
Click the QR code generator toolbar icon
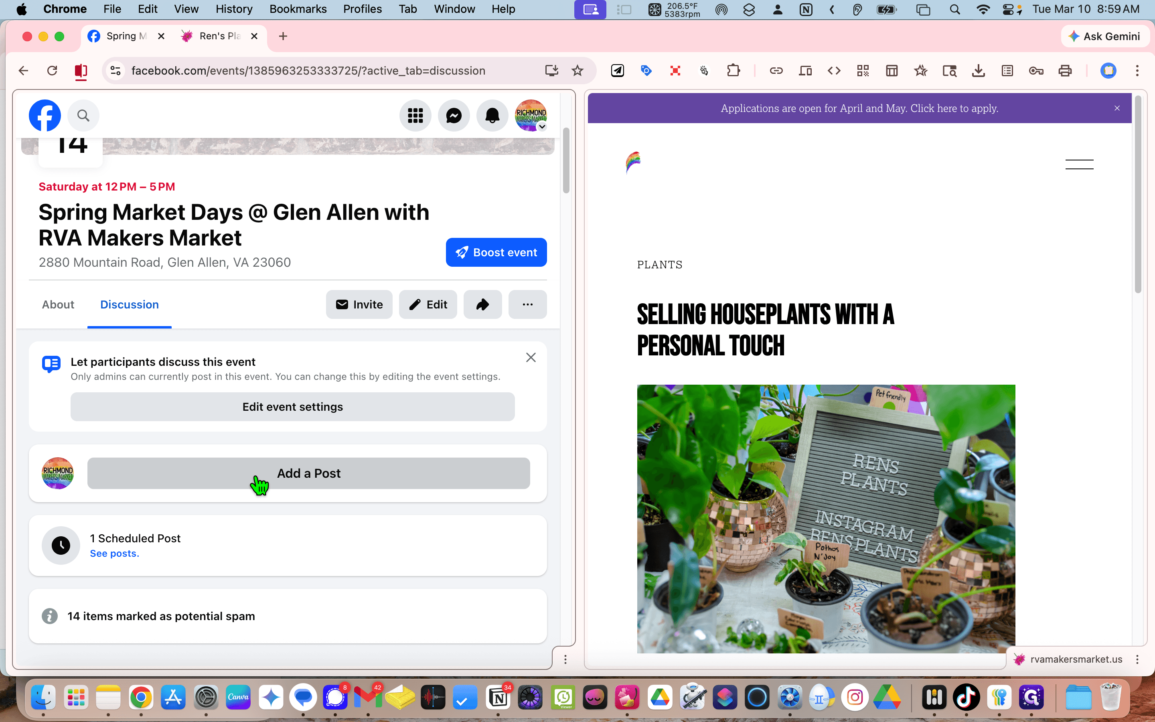[x=862, y=71]
